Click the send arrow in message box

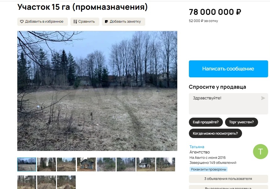[263, 98]
